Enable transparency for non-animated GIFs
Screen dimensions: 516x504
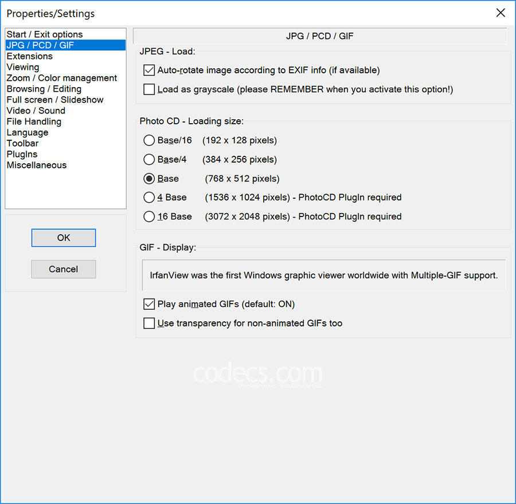click(x=149, y=323)
